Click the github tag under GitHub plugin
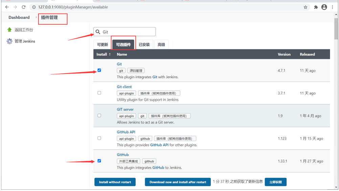This screenshot has height=191, width=339. (149, 161)
